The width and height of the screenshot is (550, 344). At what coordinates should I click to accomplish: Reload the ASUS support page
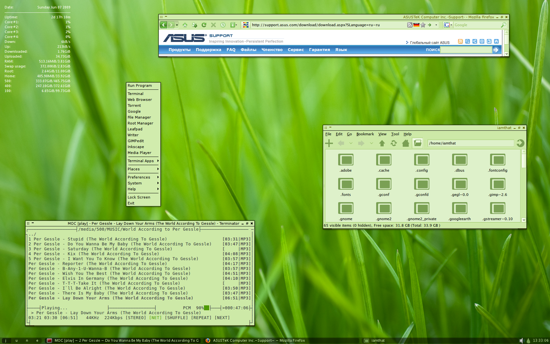204,25
